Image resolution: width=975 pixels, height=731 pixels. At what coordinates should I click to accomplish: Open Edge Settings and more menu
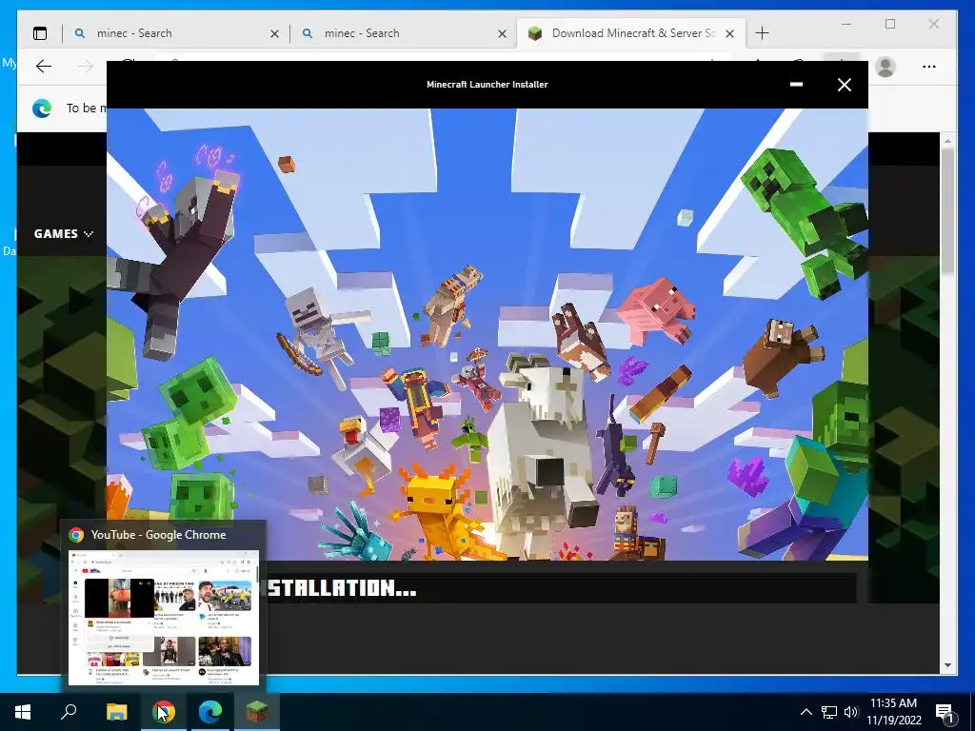click(929, 67)
